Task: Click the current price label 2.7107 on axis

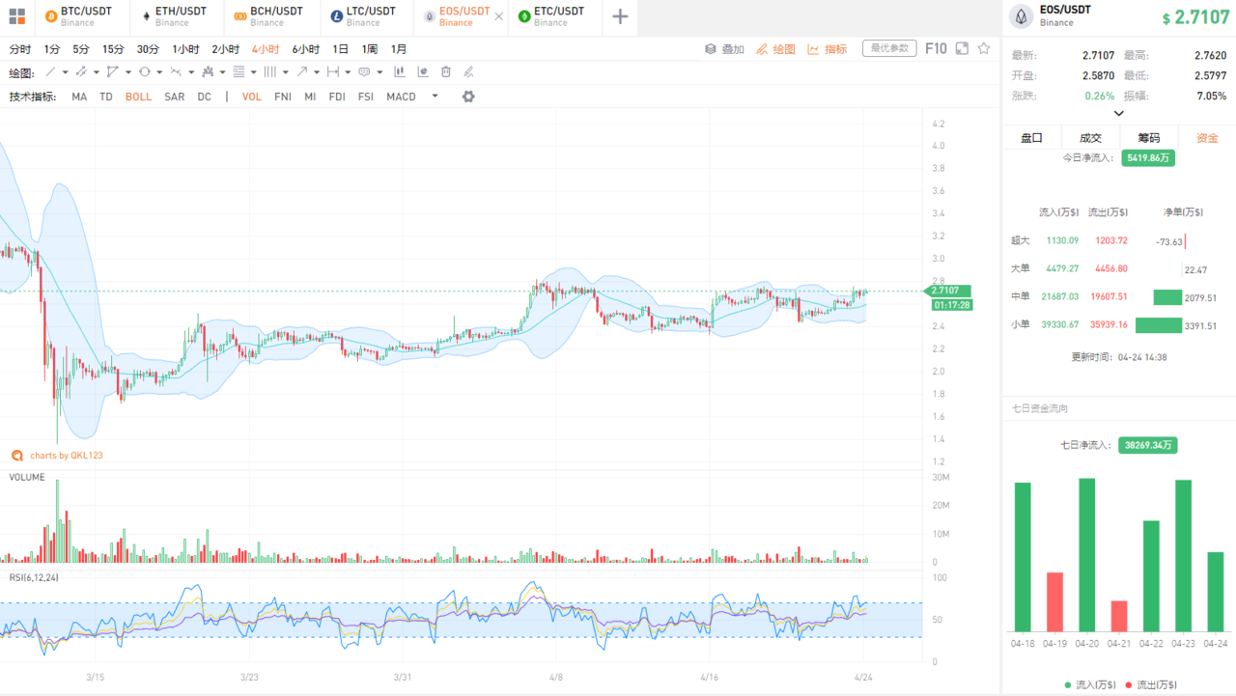Action: pos(946,290)
